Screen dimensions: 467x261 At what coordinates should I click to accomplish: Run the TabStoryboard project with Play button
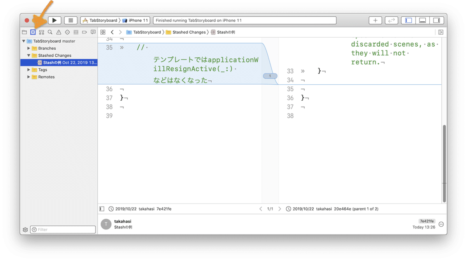coord(54,20)
